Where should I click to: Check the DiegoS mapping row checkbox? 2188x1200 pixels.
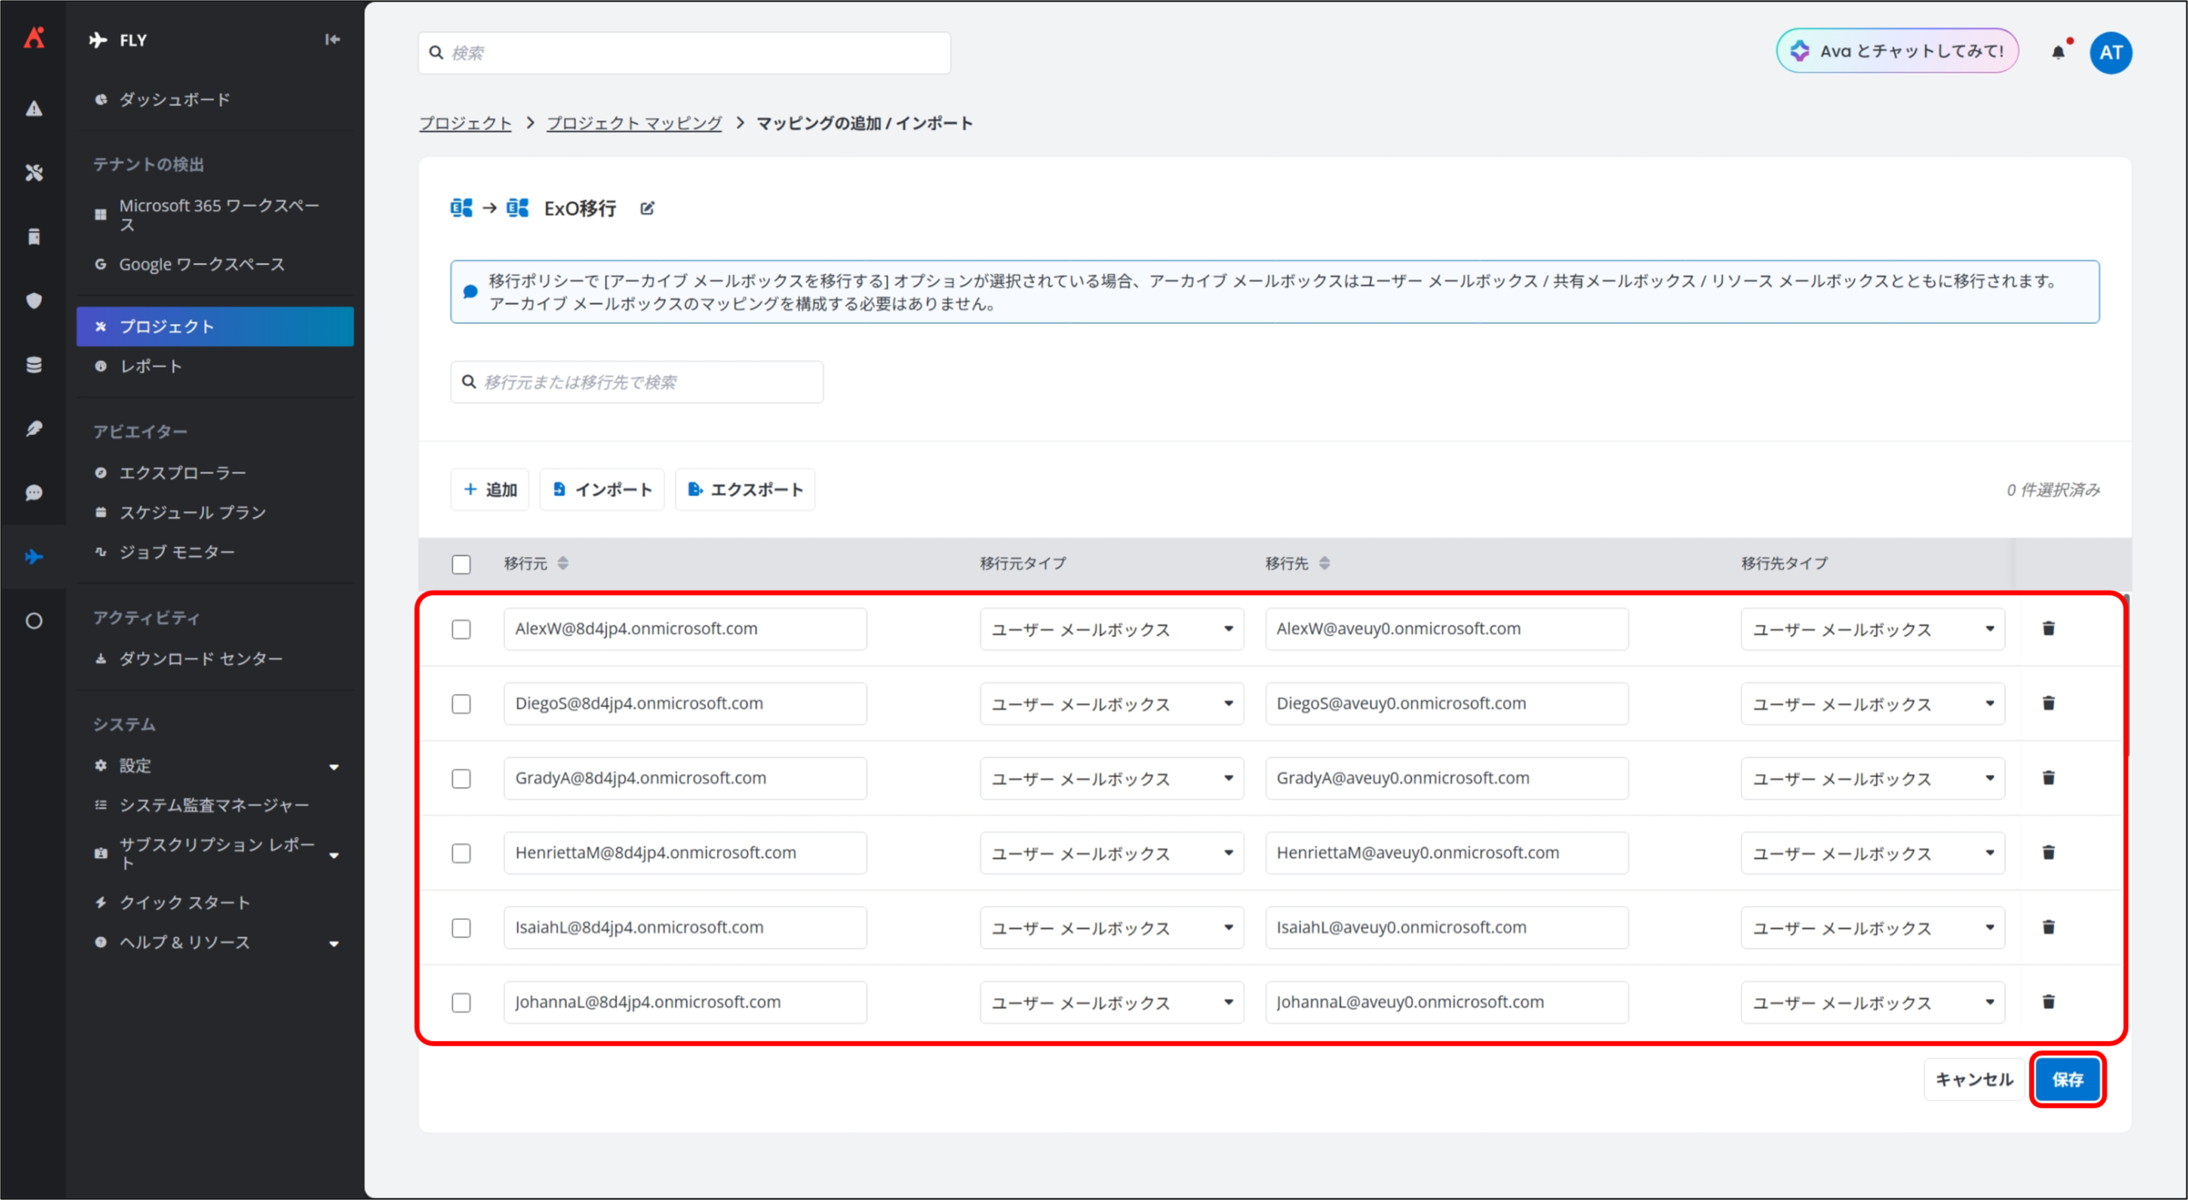tap(462, 704)
